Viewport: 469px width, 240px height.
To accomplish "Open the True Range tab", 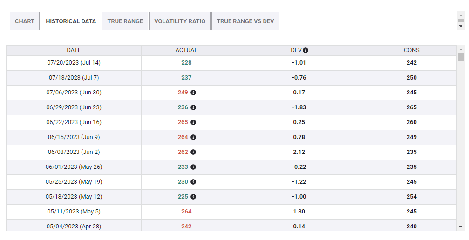I will (125, 21).
